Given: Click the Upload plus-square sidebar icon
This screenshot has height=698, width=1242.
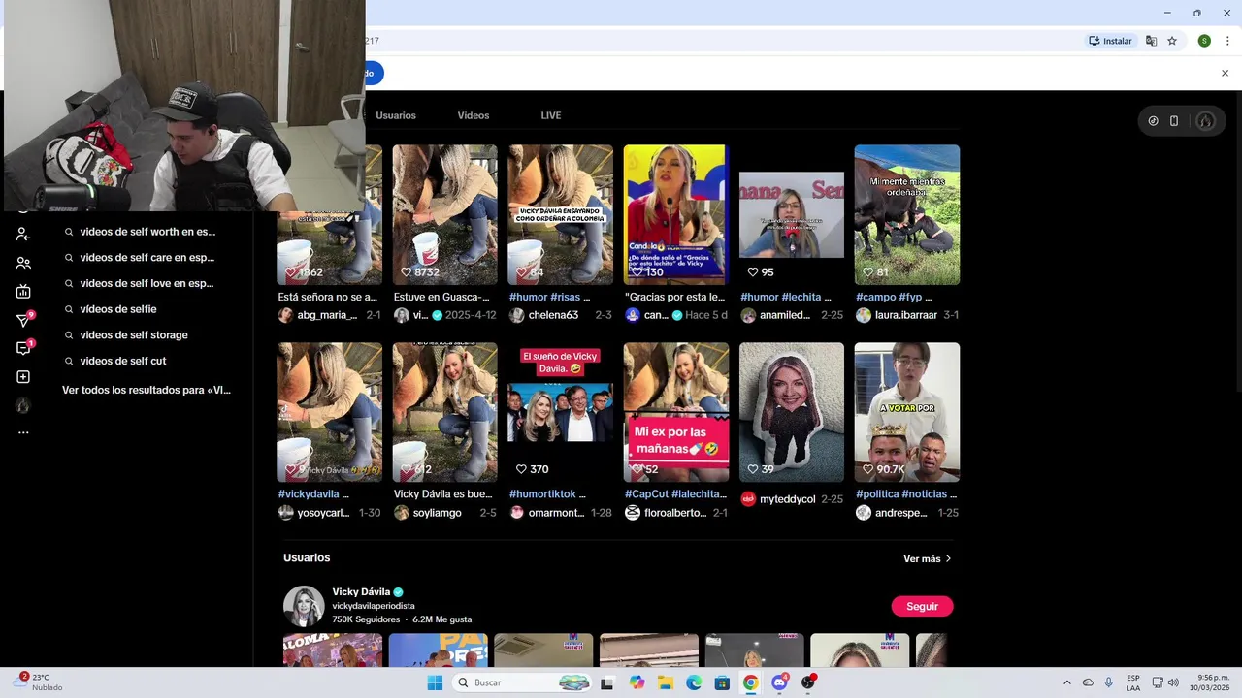Looking at the screenshot, I should click(23, 377).
